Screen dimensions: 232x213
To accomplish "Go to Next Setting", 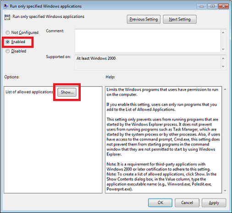I will [x=180, y=19].
